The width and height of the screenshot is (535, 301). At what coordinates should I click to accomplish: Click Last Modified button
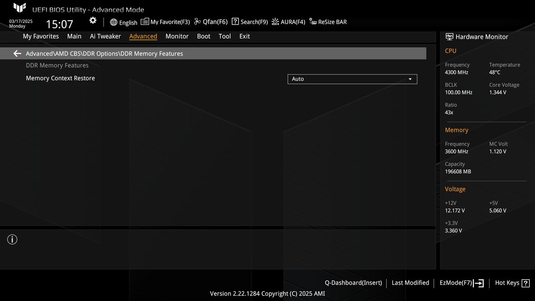click(410, 283)
